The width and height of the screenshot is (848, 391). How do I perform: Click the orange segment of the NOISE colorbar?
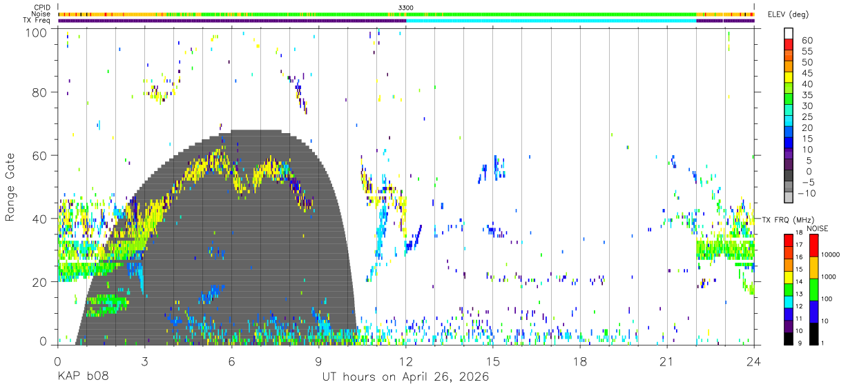813,268
